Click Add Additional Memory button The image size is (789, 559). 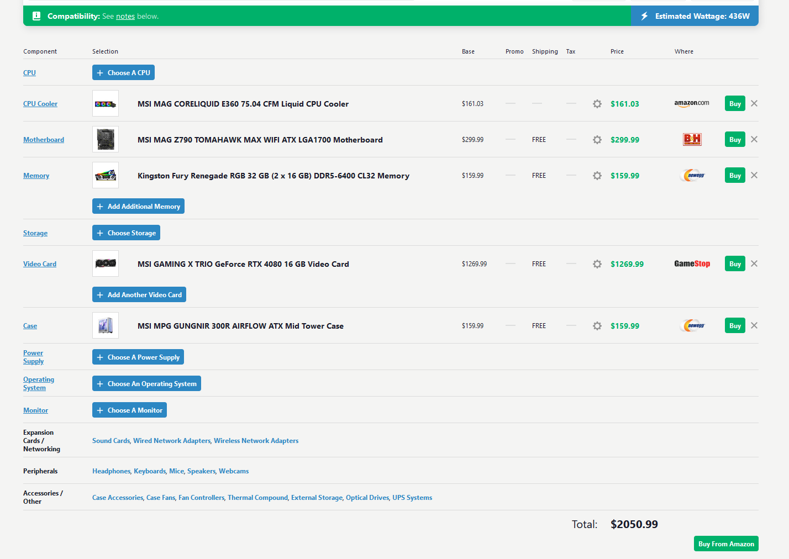(x=138, y=207)
